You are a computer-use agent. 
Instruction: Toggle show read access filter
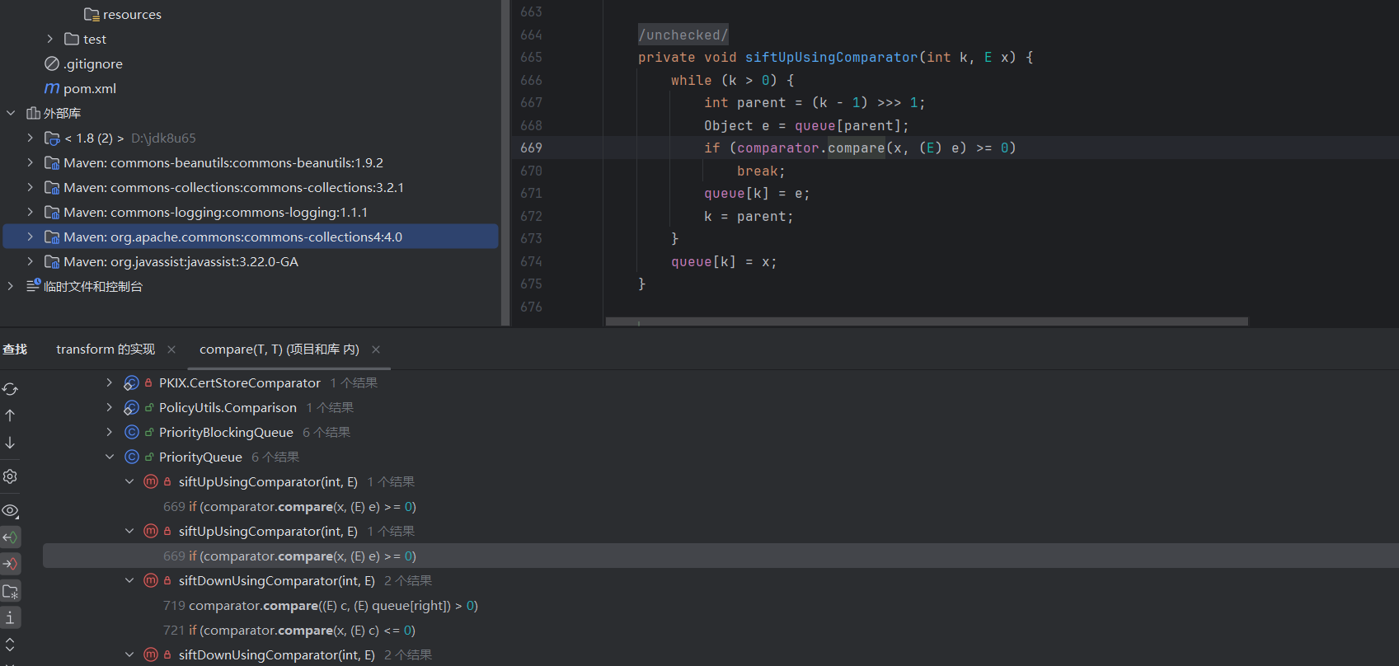click(10, 537)
